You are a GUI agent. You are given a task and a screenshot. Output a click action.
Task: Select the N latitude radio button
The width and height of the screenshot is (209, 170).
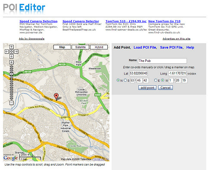(x=118, y=80)
